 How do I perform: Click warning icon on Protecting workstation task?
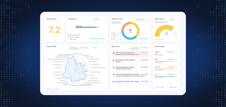pyautogui.click(x=113, y=60)
